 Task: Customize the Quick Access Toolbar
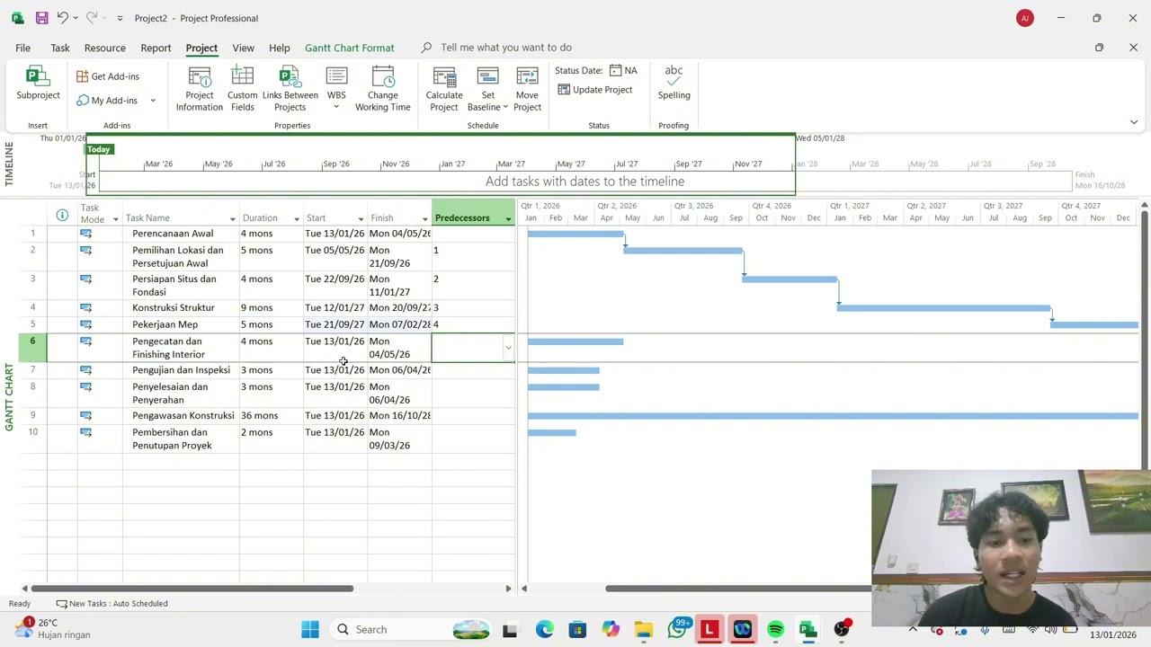[x=120, y=18]
